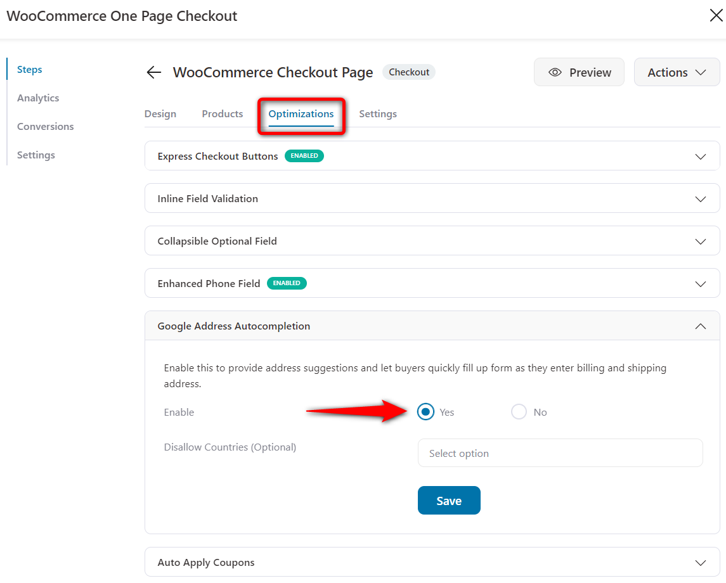Expand Auto Apply Coupons chevron
This screenshot has width=726, height=583.
click(701, 563)
